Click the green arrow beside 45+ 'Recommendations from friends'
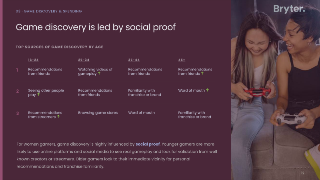The height and width of the screenshot is (180, 320). (x=202, y=73)
